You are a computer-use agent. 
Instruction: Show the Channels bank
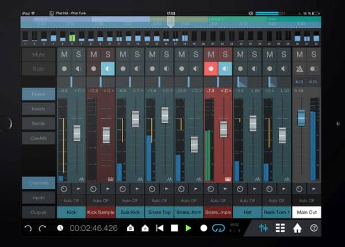[39, 183]
